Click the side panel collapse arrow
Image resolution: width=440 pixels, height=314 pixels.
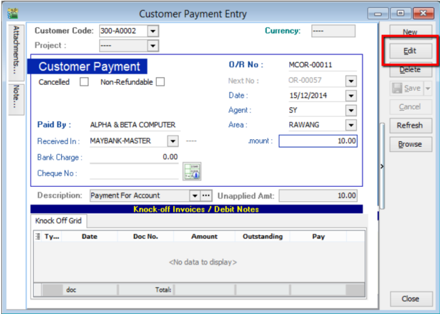tap(382, 166)
